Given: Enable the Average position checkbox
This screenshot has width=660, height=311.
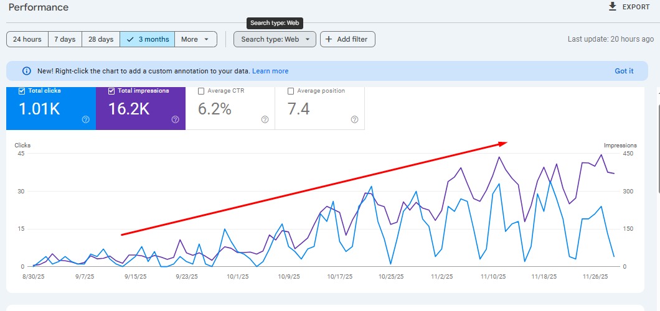Looking at the screenshot, I should pyautogui.click(x=291, y=91).
